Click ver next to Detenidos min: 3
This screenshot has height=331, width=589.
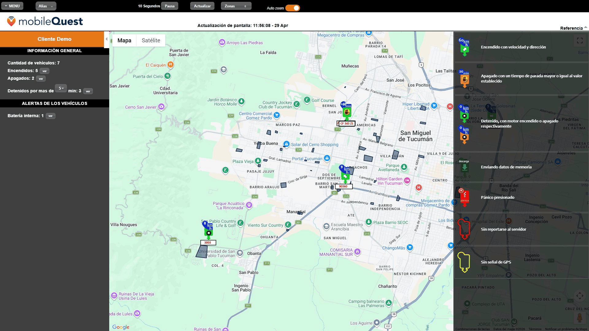click(88, 91)
